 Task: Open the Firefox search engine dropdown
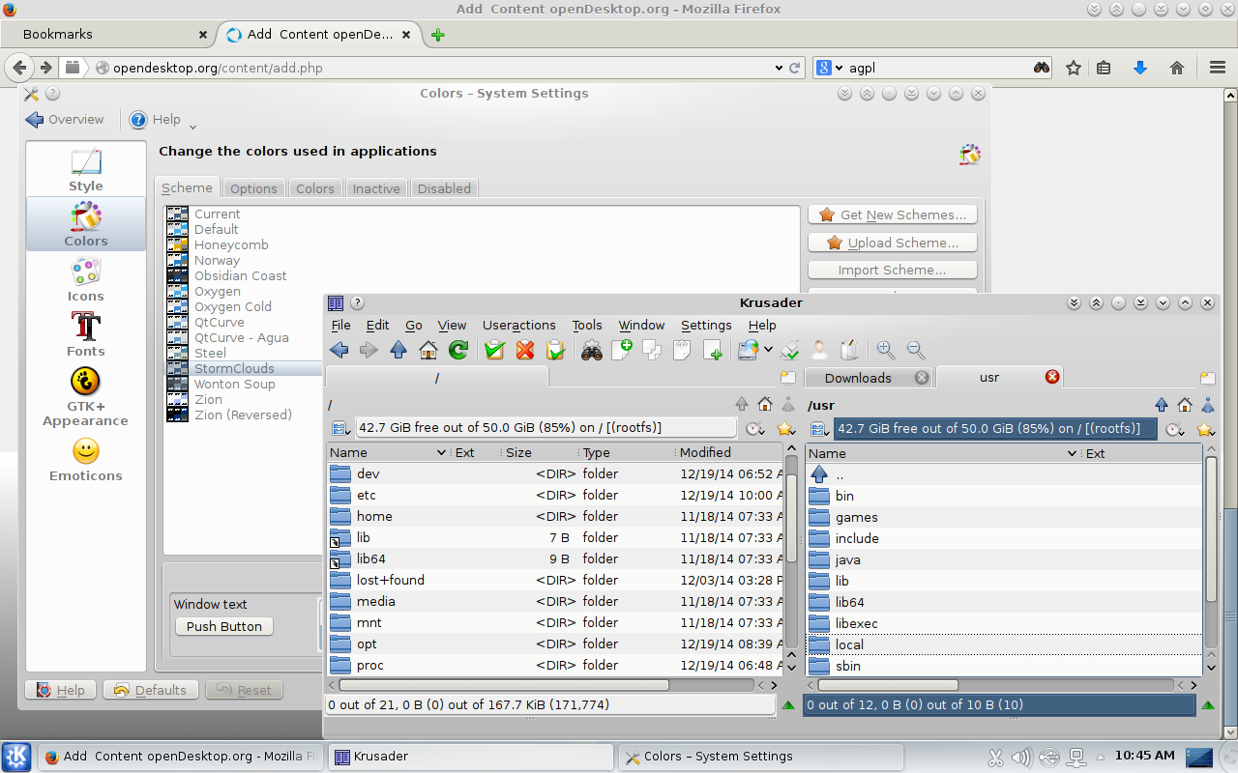pyautogui.click(x=839, y=69)
